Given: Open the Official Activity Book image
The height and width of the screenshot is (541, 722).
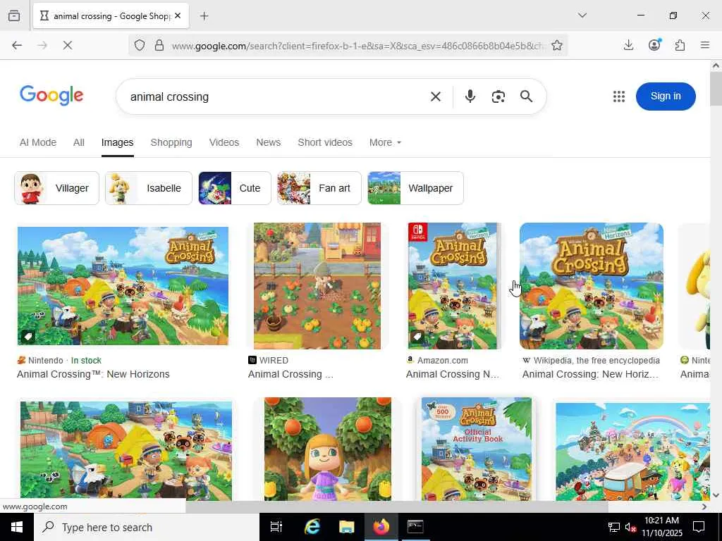Looking at the screenshot, I should 477,449.
